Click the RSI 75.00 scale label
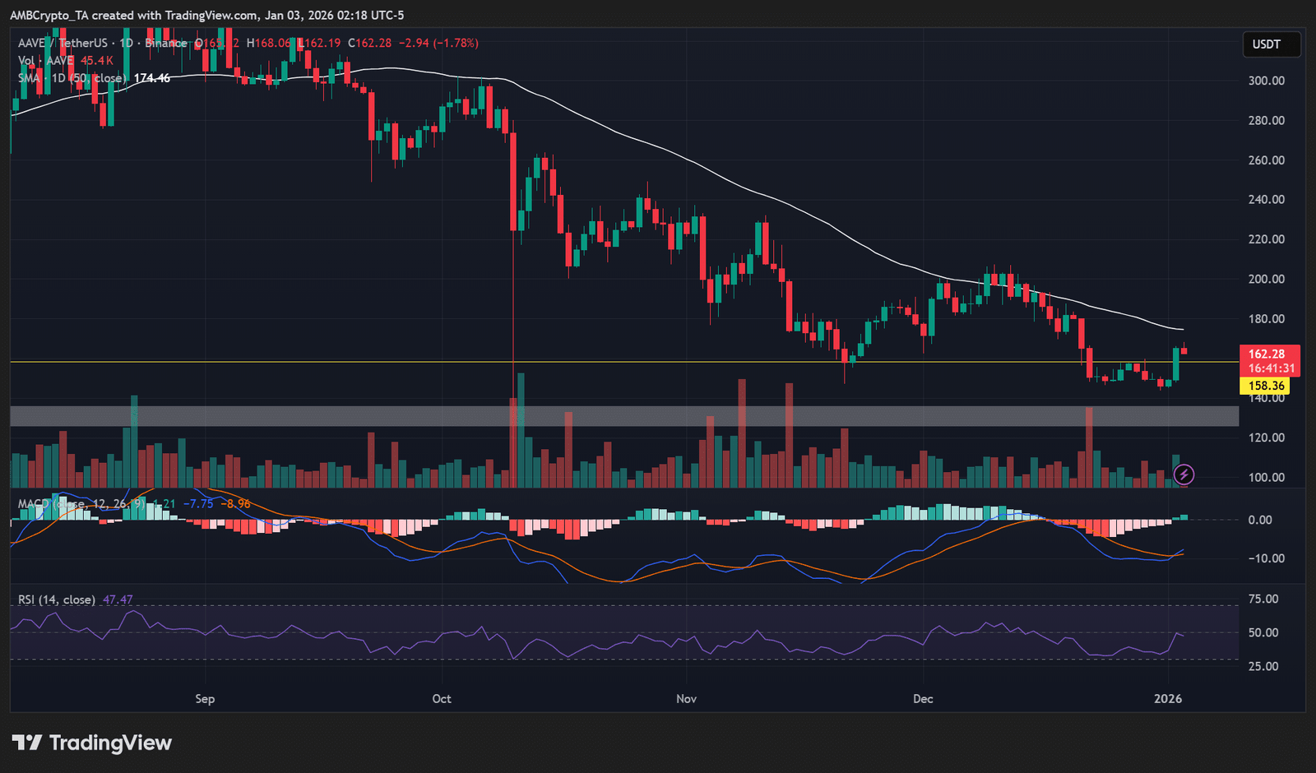This screenshot has width=1316, height=773. click(x=1263, y=599)
